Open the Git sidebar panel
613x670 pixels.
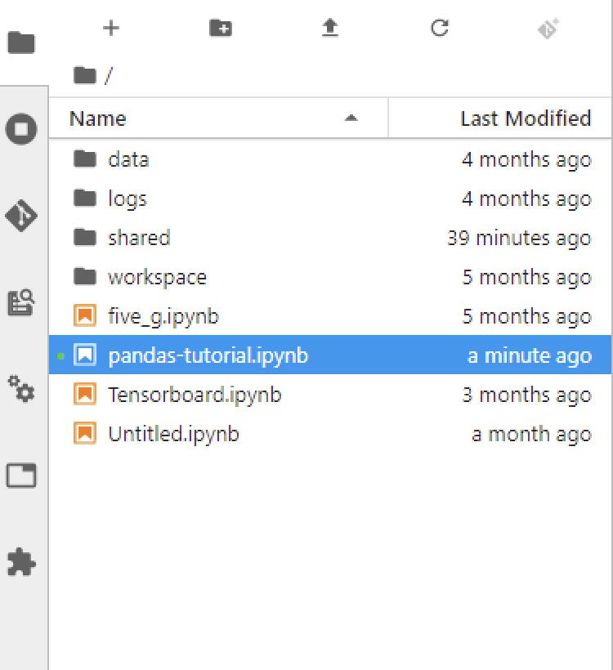[21, 217]
